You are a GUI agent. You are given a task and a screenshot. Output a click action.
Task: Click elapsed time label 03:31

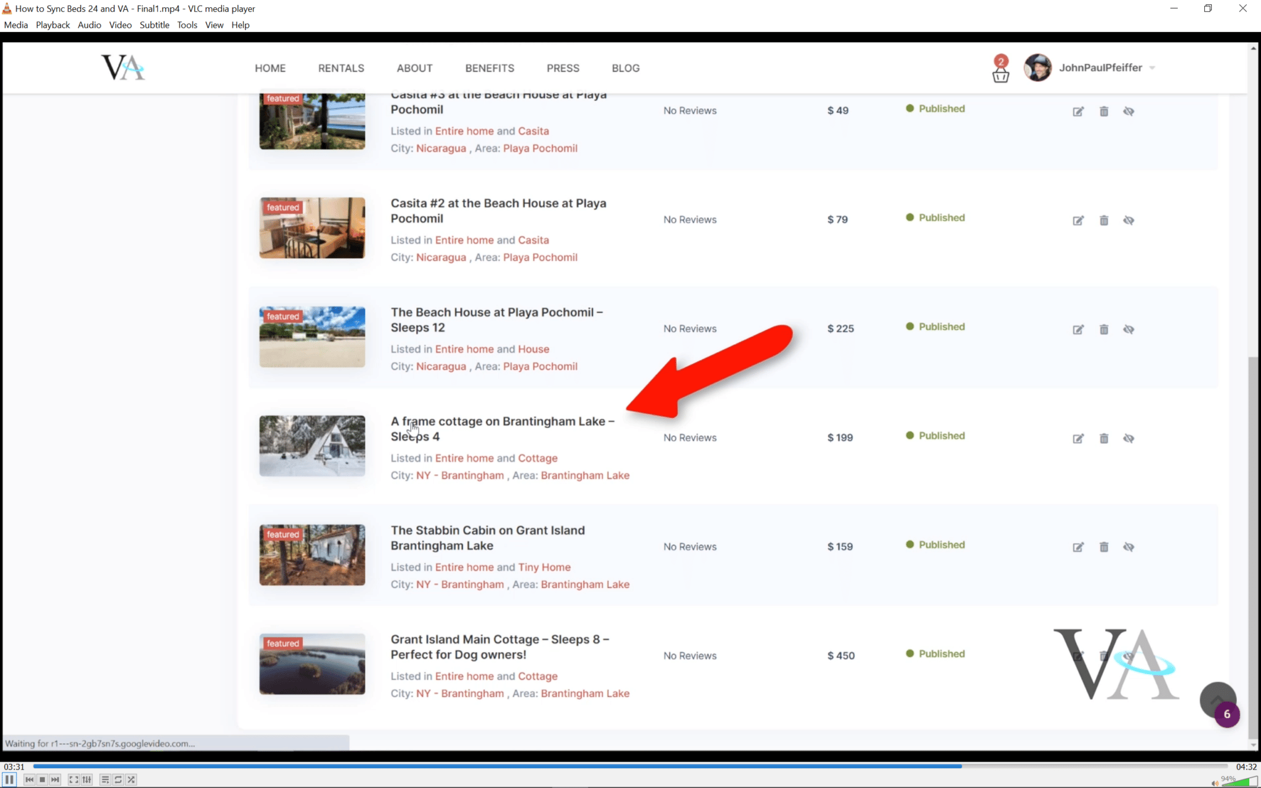14,766
